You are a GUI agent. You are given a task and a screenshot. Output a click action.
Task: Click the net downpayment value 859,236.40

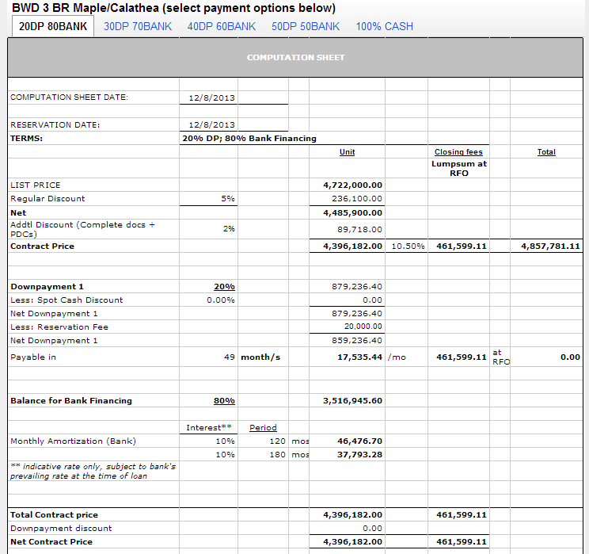(357, 341)
